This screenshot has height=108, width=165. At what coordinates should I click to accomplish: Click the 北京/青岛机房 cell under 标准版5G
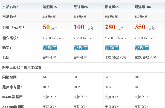pos(115,58)
